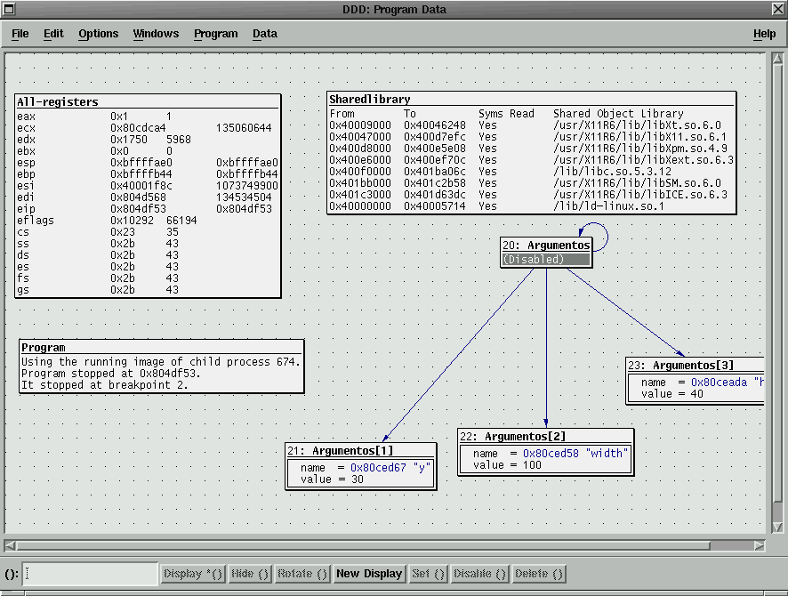Open the File menu

(x=20, y=34)
